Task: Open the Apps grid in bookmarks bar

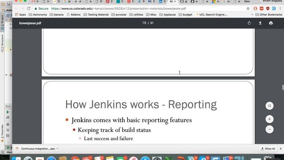Action: pos(20,15)
